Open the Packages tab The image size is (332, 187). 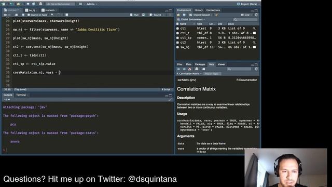click(200, 64)
